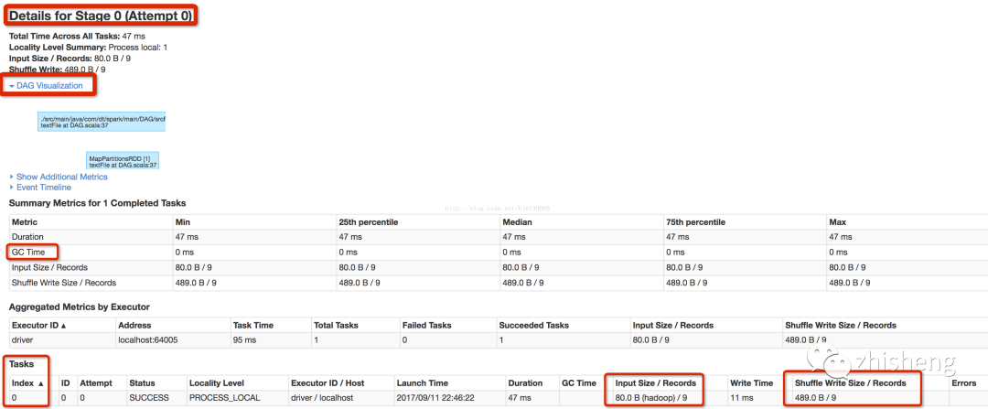Click the launch time '2017/09/11 22:46:22'
The width and height of the screenshot is (988, 409).
pyautogui.click(x=435, y=398)
